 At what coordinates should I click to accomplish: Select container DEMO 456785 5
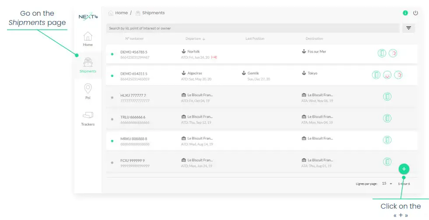coord(134,52)
